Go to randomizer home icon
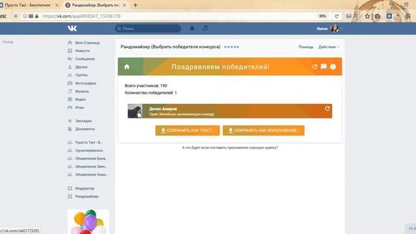This screenshot has height=234, width=416. (127, 67)
